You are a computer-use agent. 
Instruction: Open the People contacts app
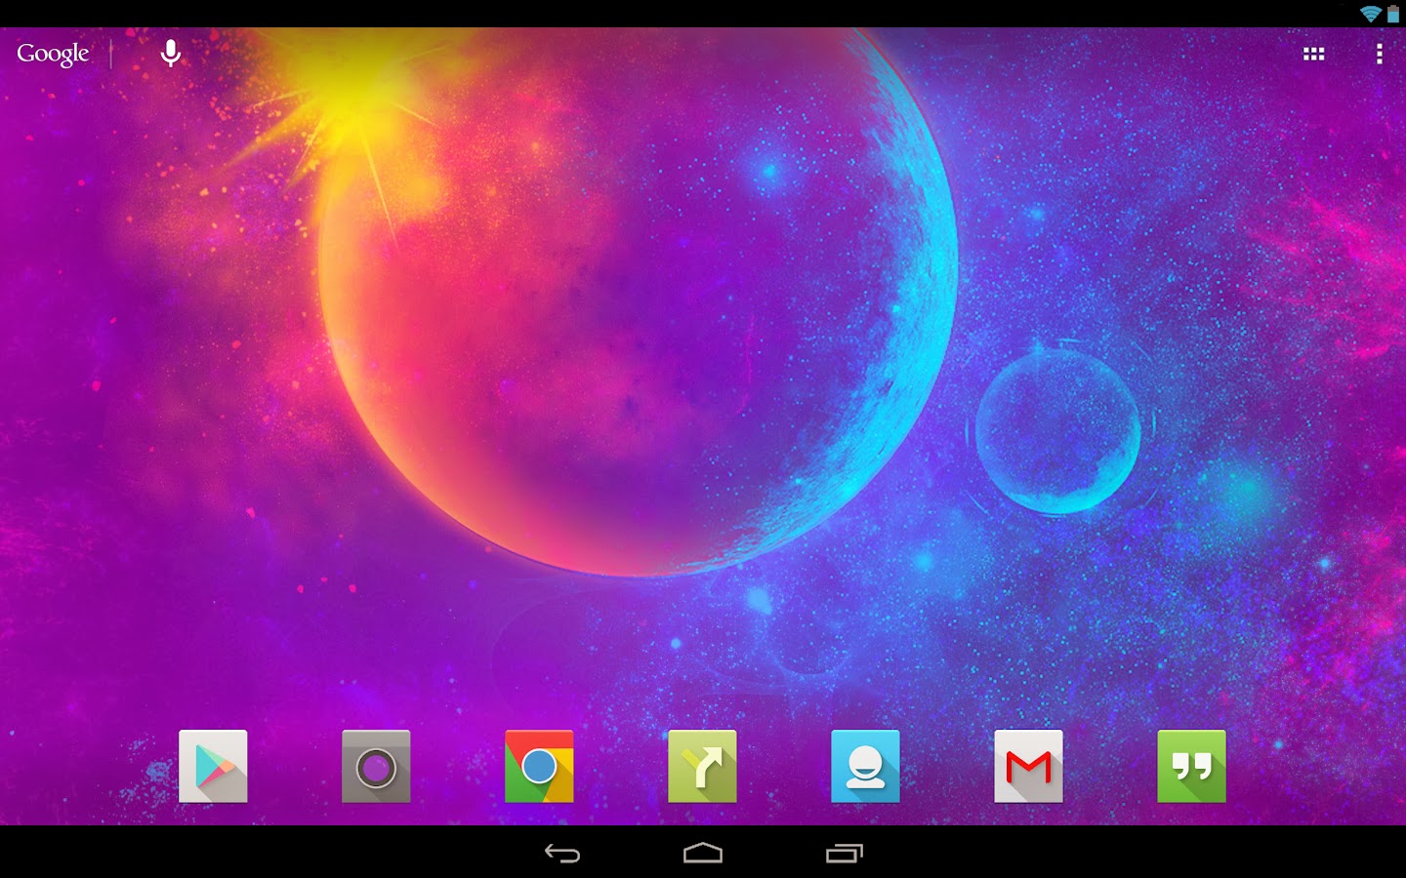pyautogui.click(x=865, y=767)
